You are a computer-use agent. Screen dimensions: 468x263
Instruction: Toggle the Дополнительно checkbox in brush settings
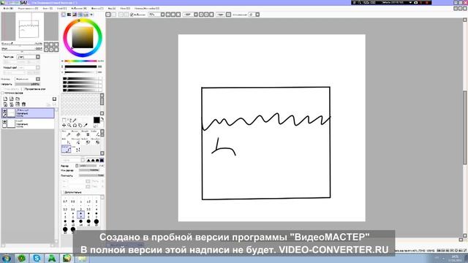pyautogui.click(x=63, y=192)
